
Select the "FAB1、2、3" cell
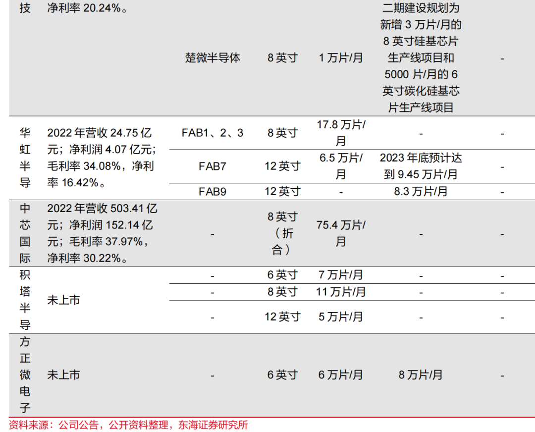point(213,133)
